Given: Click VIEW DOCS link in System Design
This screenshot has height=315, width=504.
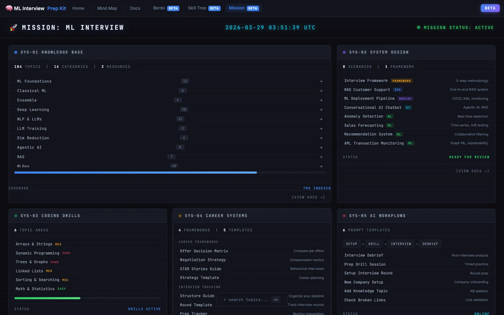Looking at the screenshot, I should (x=472, y=171).
